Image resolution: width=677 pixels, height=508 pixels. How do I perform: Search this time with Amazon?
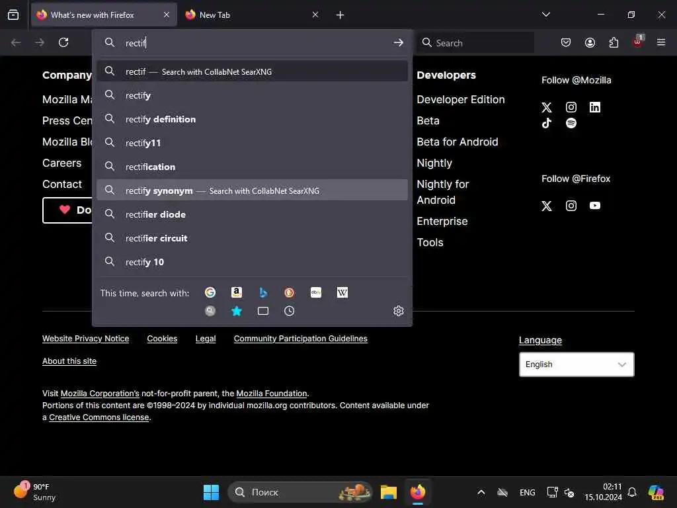(237, 292)
